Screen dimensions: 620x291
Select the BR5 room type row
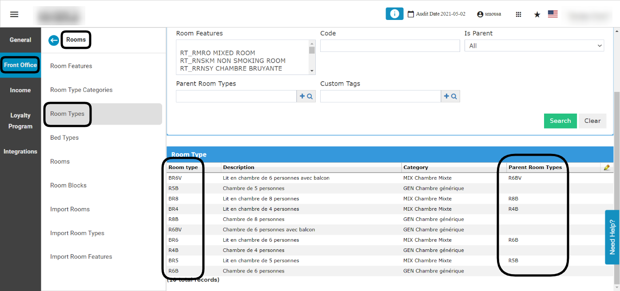click(390, 260)
